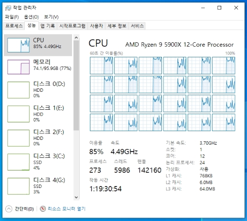Click the 6.0MB L2 cache value

(x=206, y=183)
